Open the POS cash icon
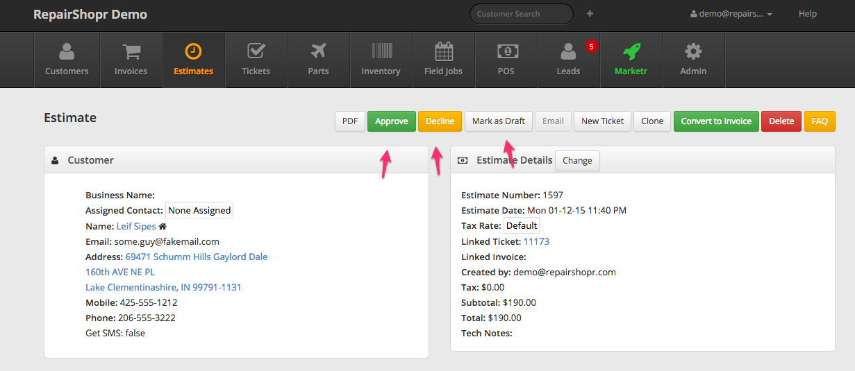The height and width of the screenshot is (371, 855). [x=506, y=51]
